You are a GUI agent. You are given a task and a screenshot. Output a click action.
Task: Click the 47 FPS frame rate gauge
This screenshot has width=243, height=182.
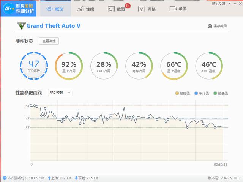34,66
